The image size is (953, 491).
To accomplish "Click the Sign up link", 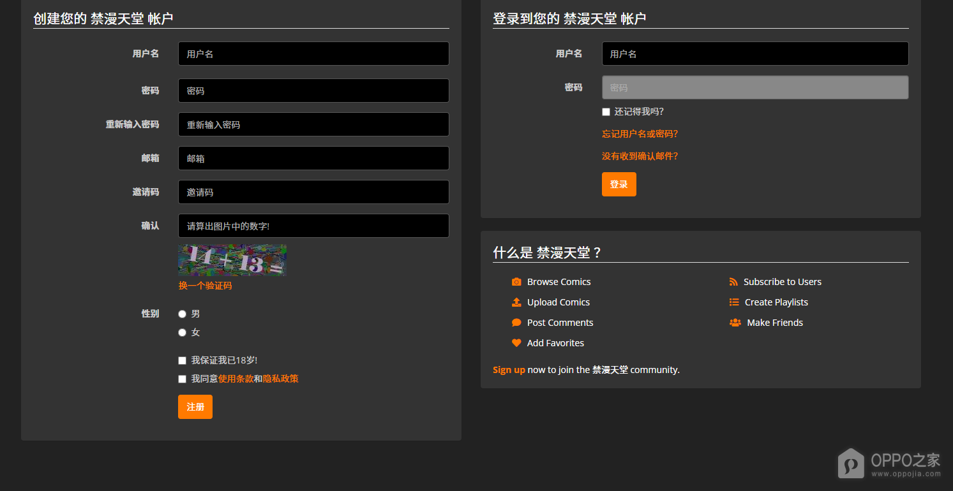I will (509, 370).
